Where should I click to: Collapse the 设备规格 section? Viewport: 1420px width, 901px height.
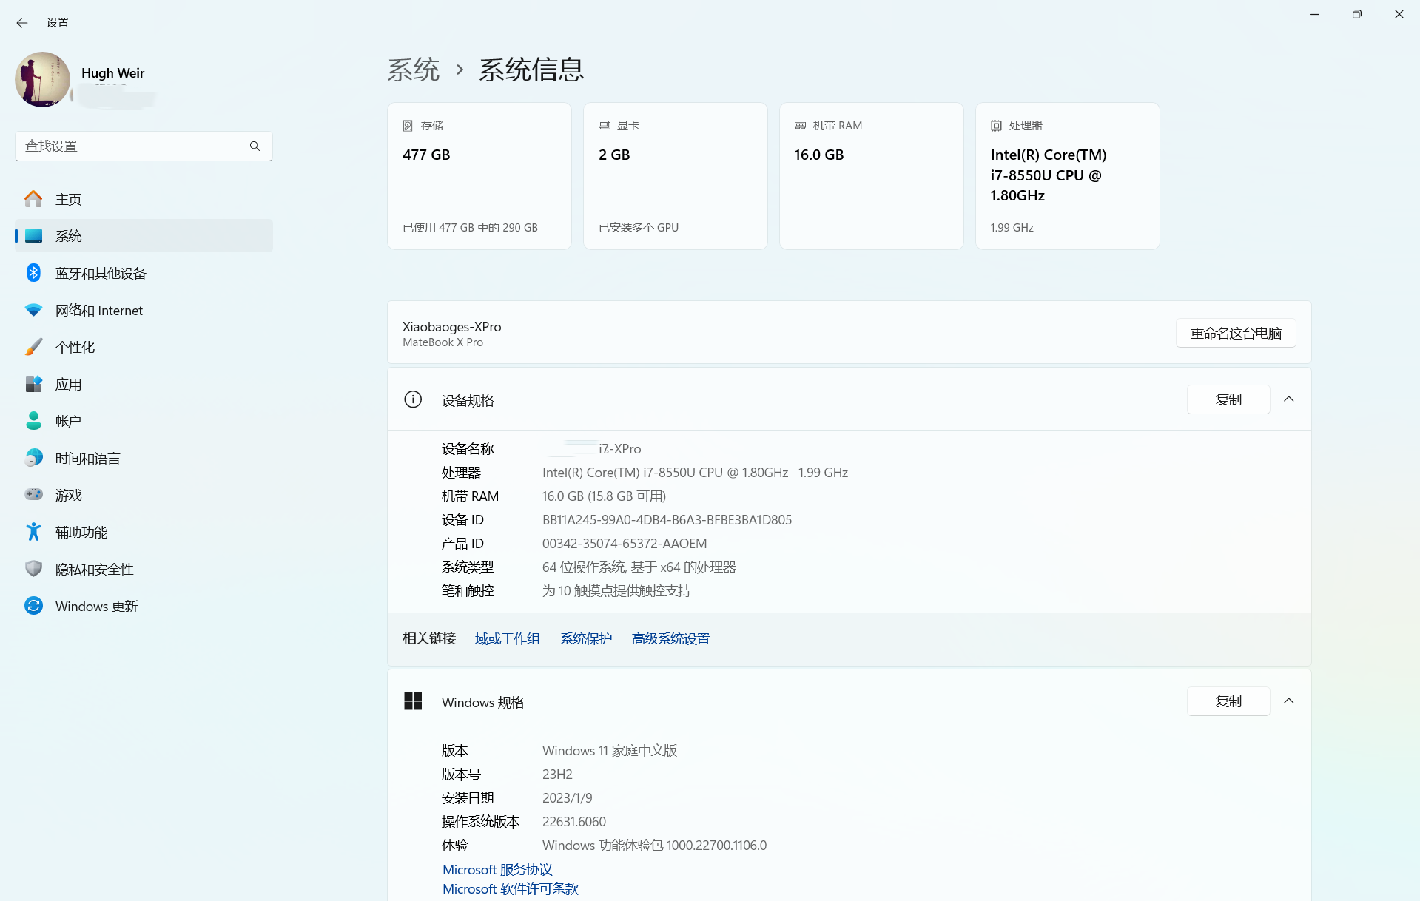click(1289, 399)
